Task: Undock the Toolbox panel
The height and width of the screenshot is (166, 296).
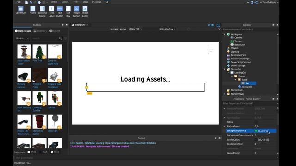Action: [63, 25]
